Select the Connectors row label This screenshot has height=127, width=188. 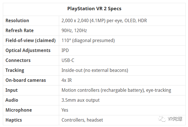point(18,60)
